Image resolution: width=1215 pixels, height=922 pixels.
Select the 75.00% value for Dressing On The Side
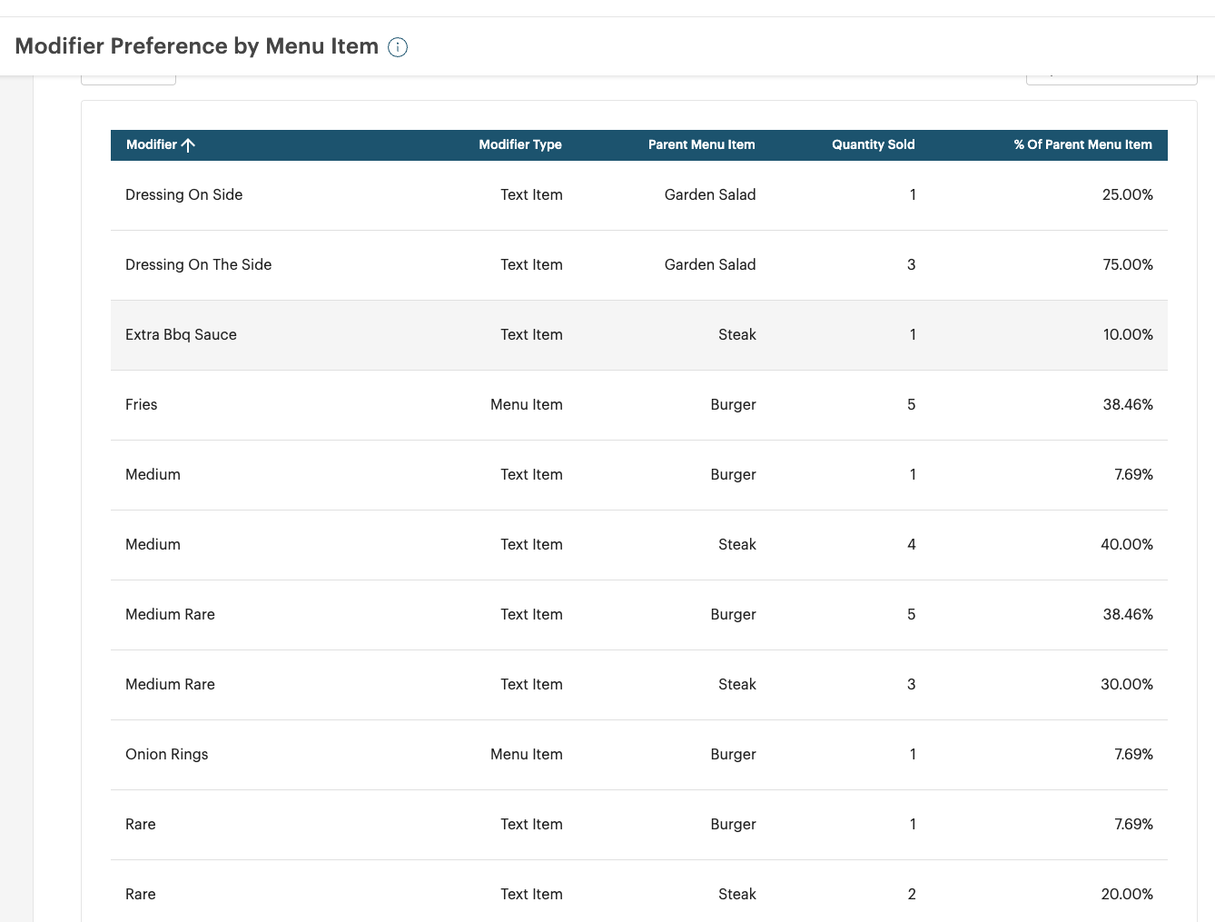click(1128, 264)
